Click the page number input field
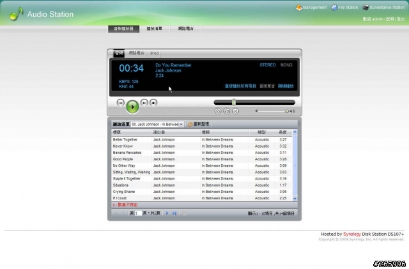 point(138,213)
